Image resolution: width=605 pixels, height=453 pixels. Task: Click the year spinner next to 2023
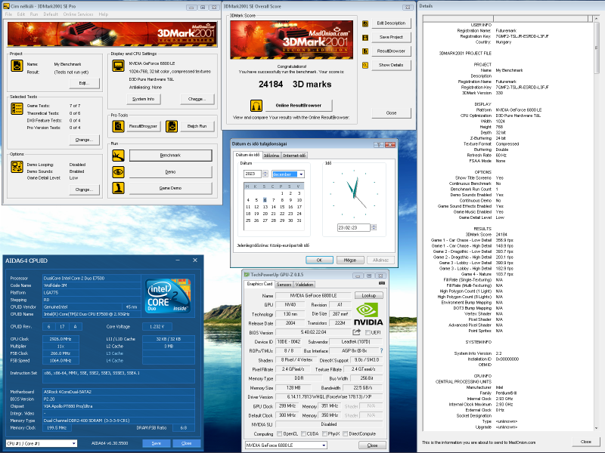[x=265, y=174]
